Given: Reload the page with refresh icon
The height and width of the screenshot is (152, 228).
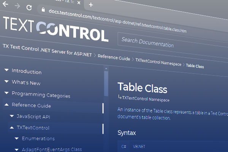Looking at the screenshot, I should [x=29, y=8].
